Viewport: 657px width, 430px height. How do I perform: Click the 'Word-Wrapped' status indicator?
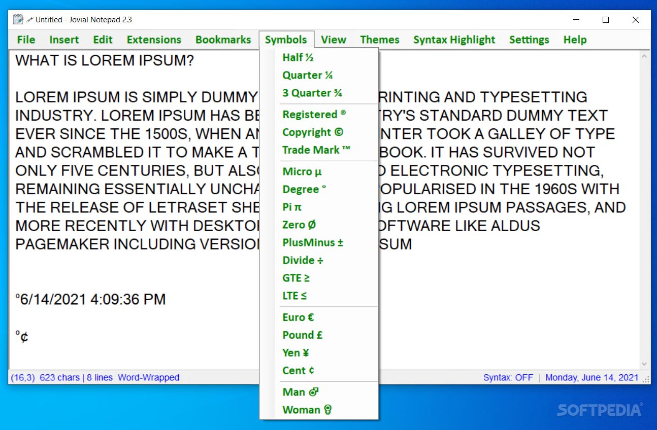(148, 378)
